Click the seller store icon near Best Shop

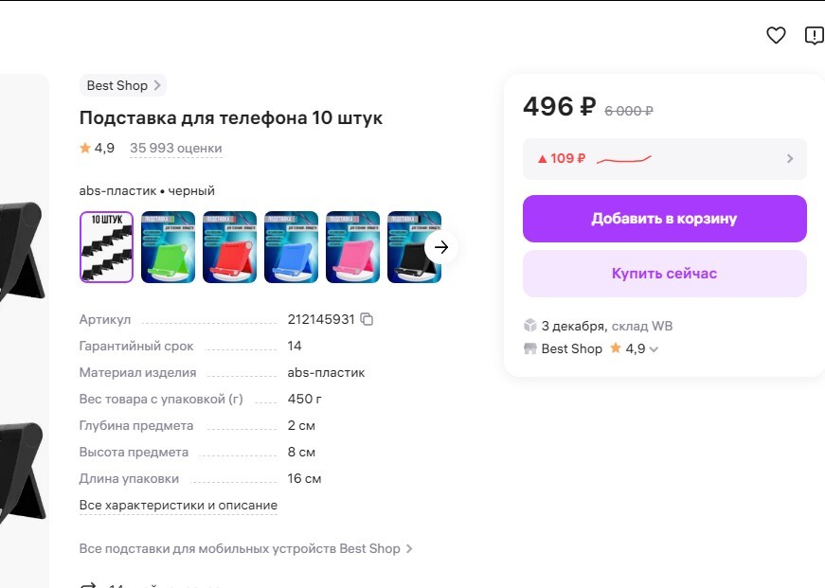pyautogui.click(x=530, y=348)
